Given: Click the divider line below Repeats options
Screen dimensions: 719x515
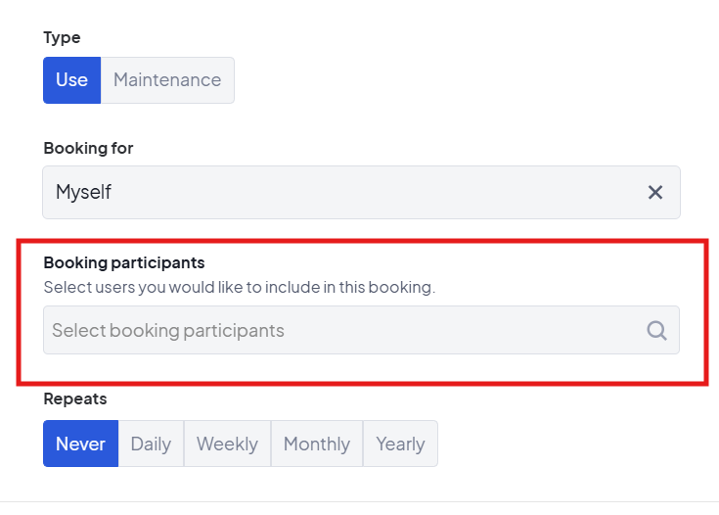Looking at the screenshot, I should pyautogui.click(x=359, y=501).
